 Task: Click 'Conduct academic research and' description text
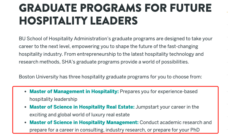point(176,122)
